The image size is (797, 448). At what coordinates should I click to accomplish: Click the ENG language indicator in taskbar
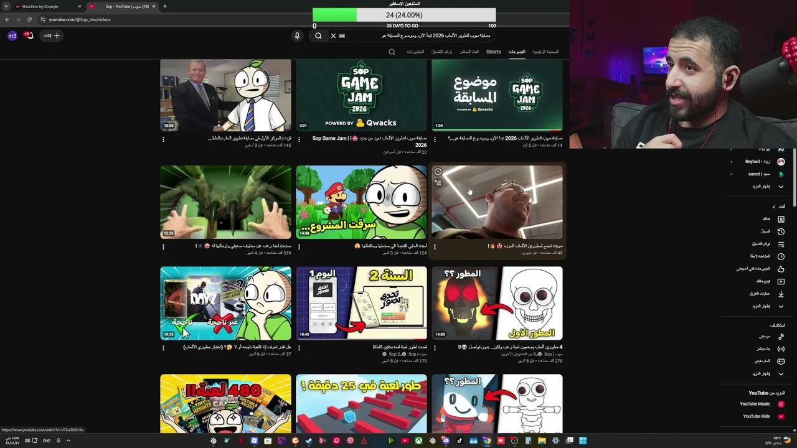pyautogui.click(x=47, y=441)
